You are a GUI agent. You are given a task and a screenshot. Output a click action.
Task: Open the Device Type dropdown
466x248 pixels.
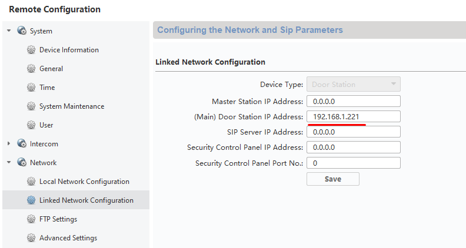point(354,84)
